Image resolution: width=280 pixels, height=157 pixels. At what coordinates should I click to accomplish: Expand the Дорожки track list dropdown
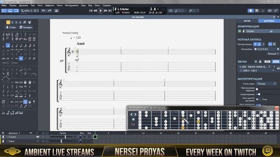pos(31,133)
